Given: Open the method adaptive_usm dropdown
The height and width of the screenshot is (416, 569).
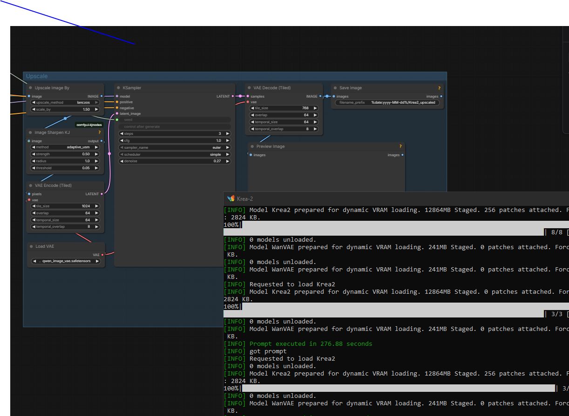Looking at the screenshot, I should click(65, 147).
